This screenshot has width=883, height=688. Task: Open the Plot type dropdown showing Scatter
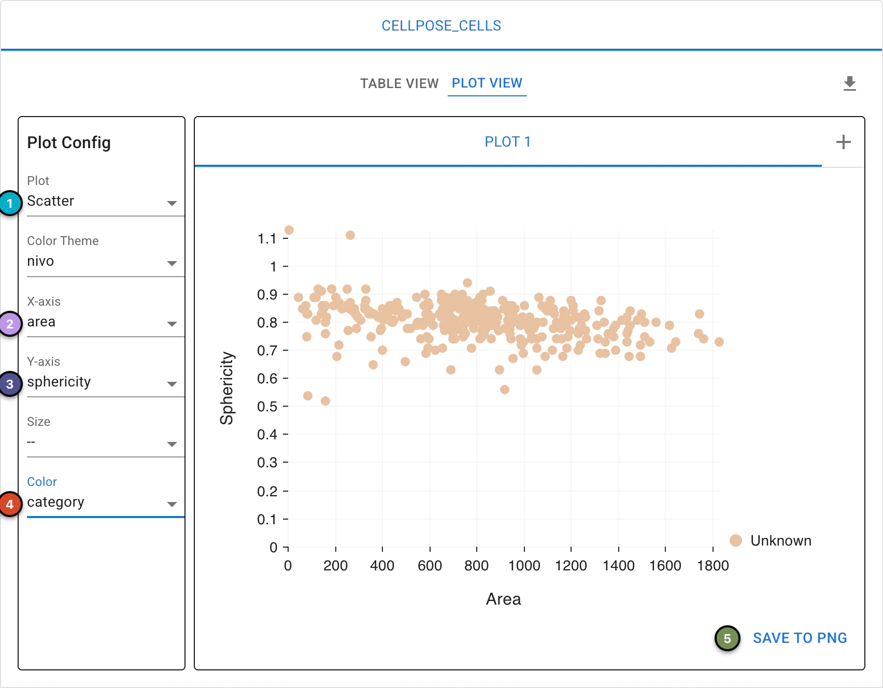coord(106,201)
